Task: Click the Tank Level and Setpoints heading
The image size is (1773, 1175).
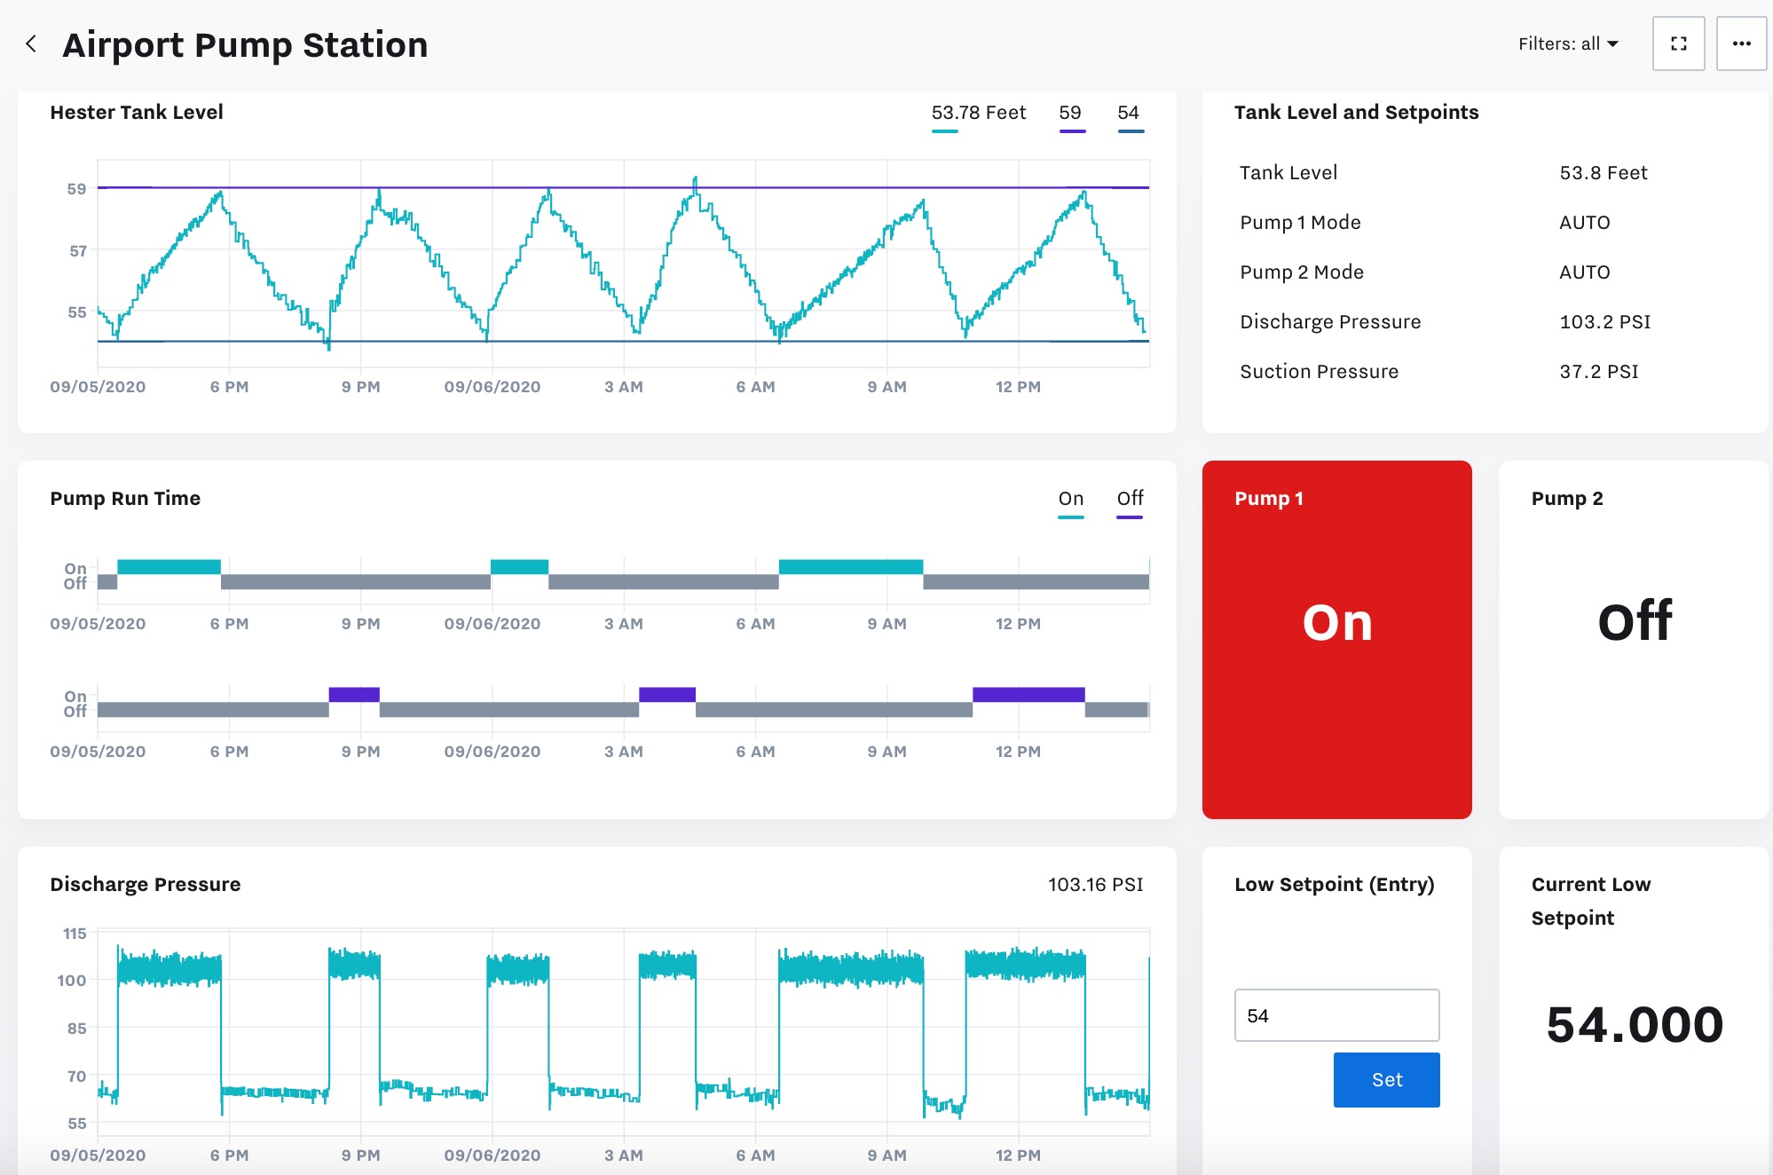Action: [1356, 112]
